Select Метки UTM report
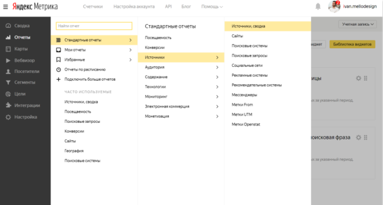 (x=242, y=115)
